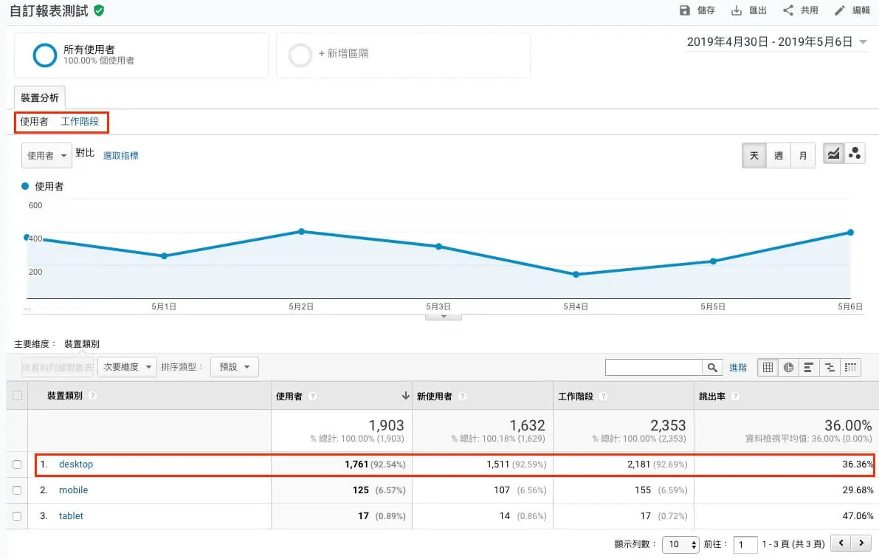Click the 進階 advanced filter link
Image resolution: width=879 pixels, height=559 pixels.
click(x=738, y=368)
